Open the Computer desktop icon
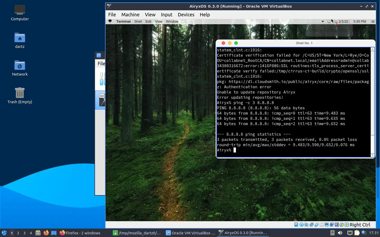 pyautogui.click(x=20, y=13)
